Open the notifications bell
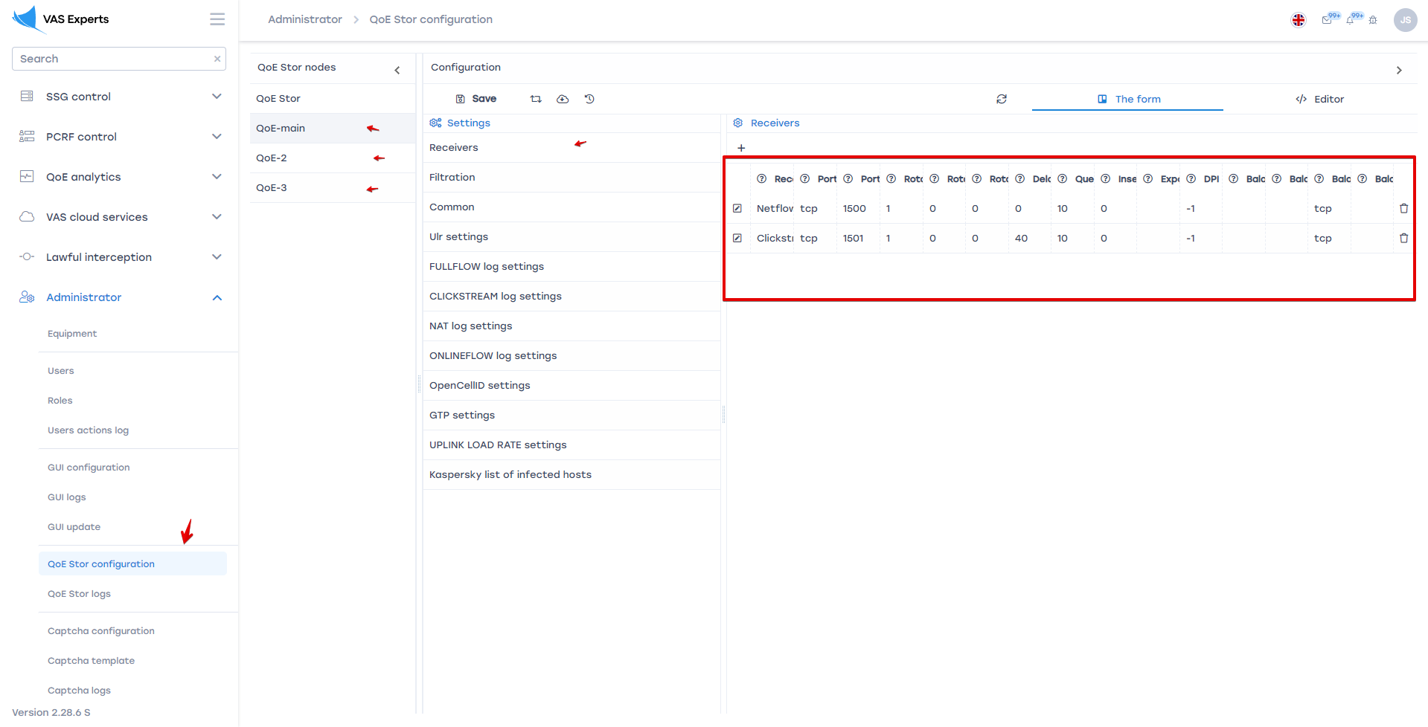 pos(1351,20)
